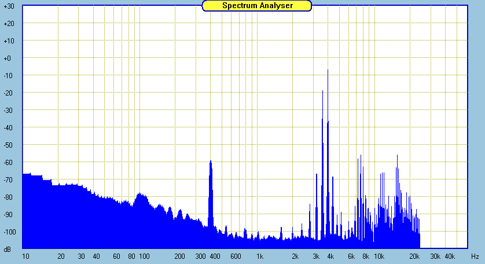
Task: Click the +30 dB axis label
Action: coord(9,6)
